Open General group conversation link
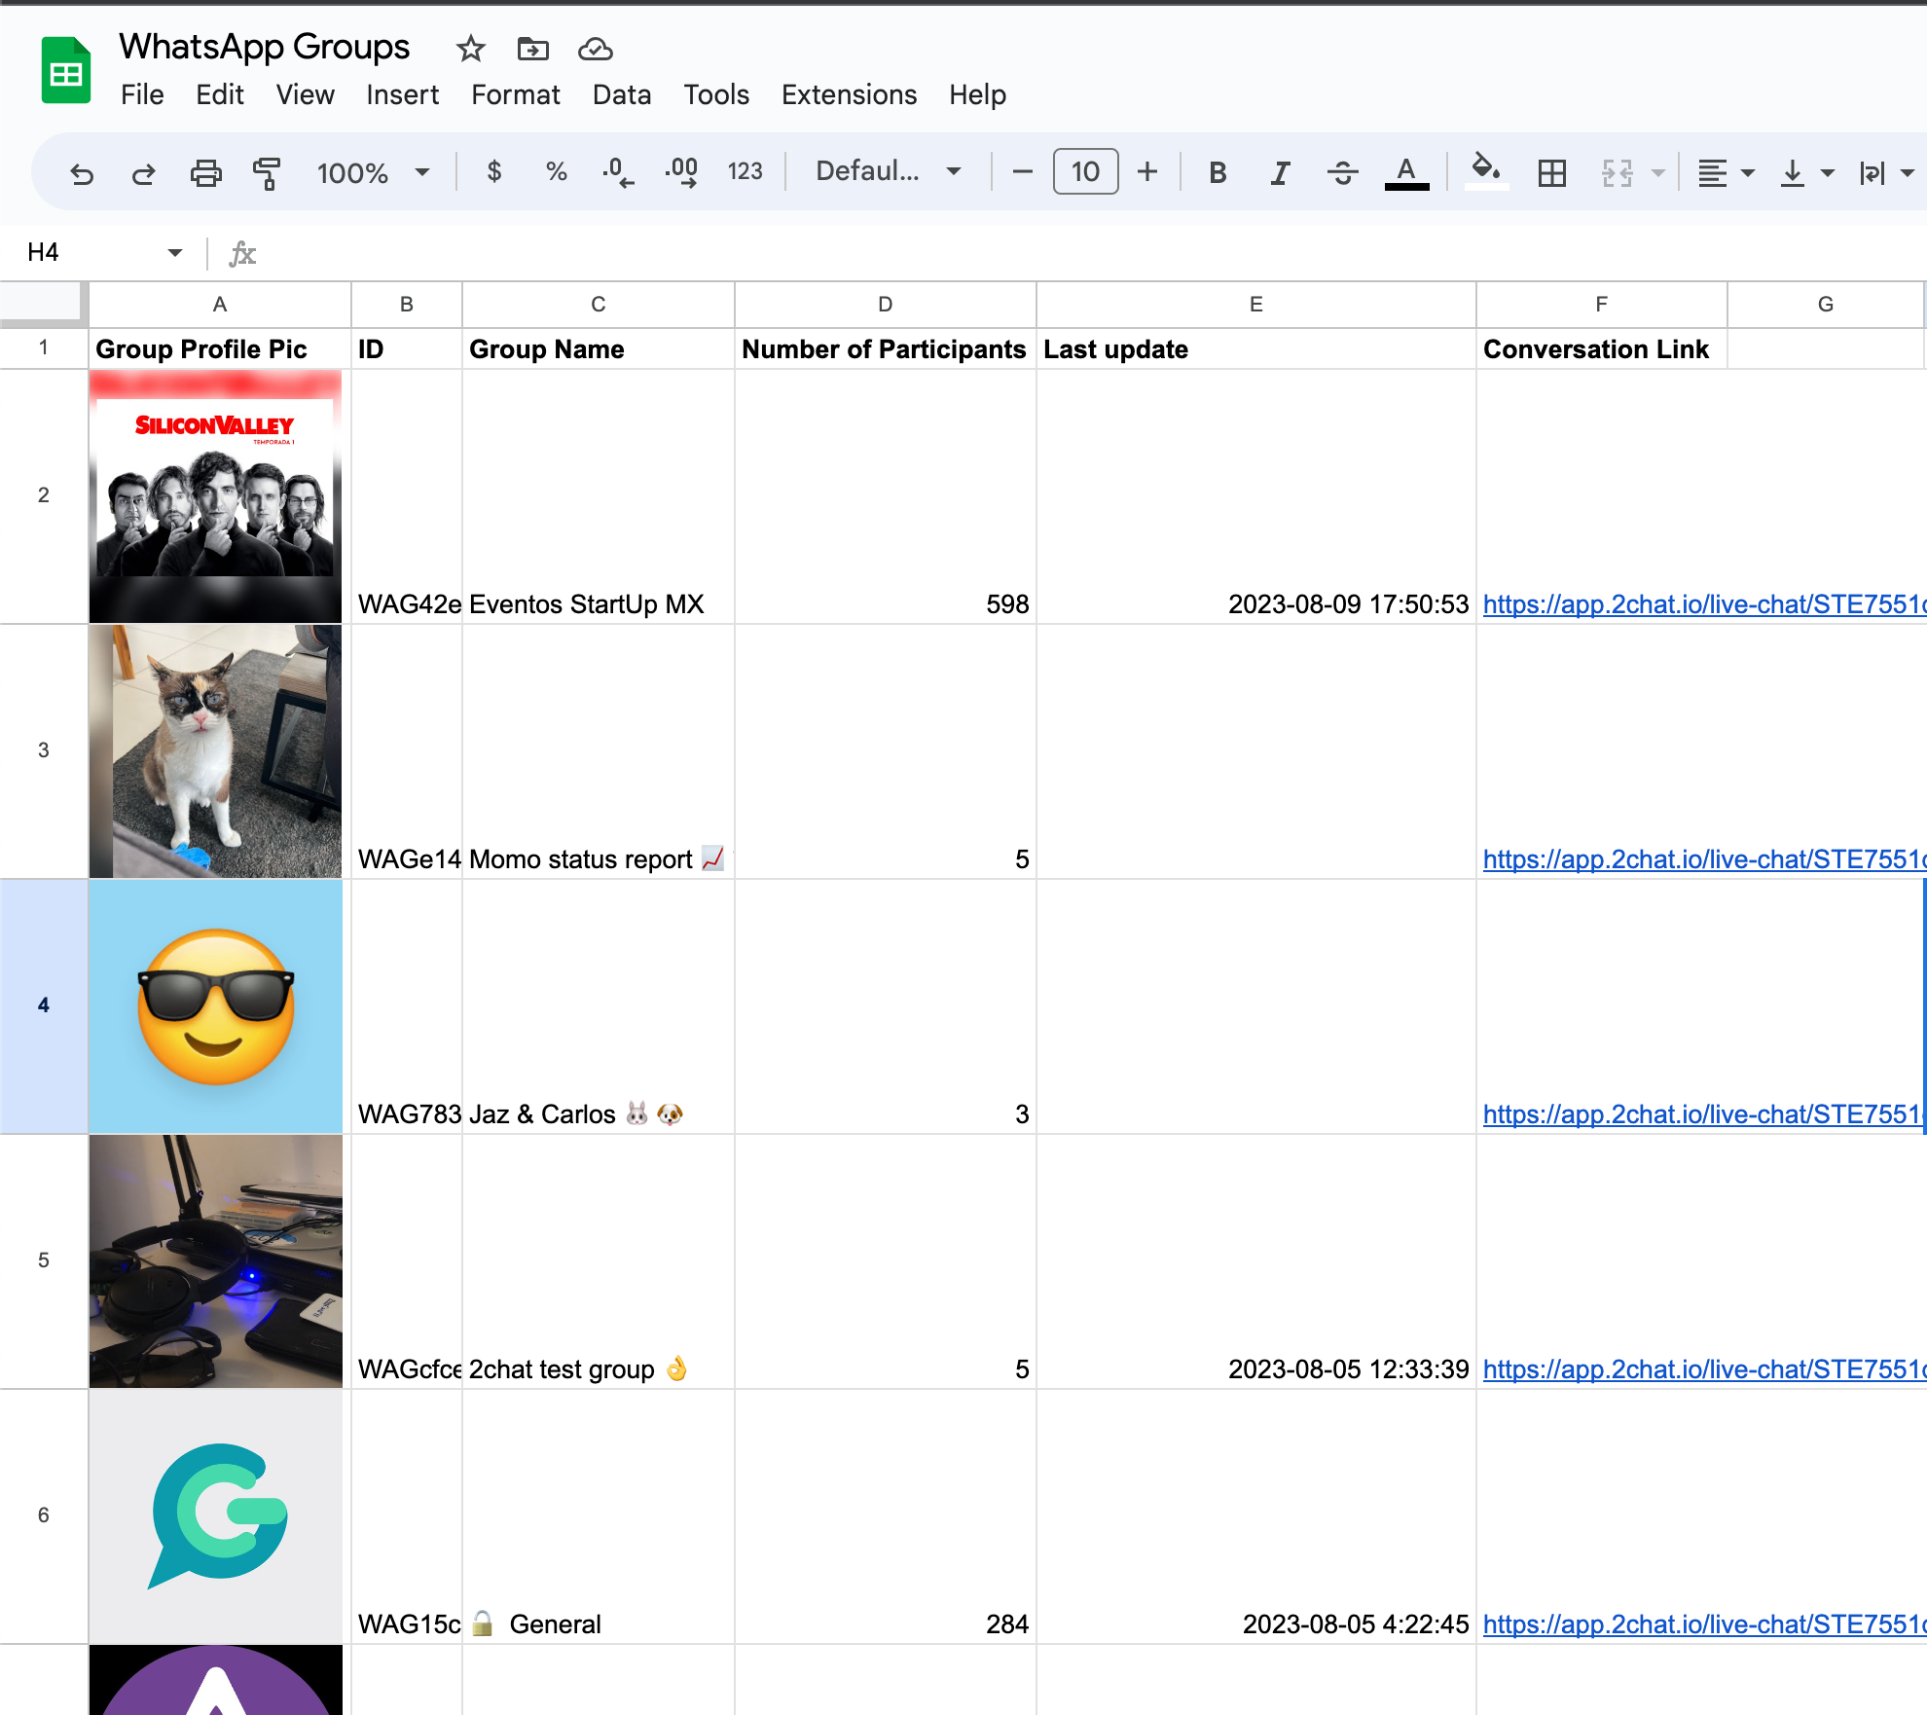This screenshot has width=1927, height=1715. [1704, 1624]
